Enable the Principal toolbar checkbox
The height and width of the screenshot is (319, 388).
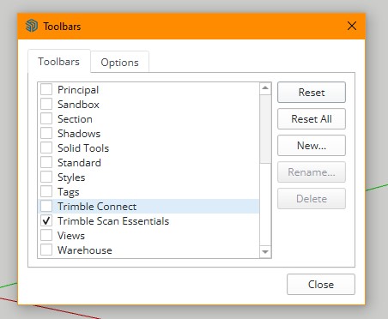(x=46, y=89)
